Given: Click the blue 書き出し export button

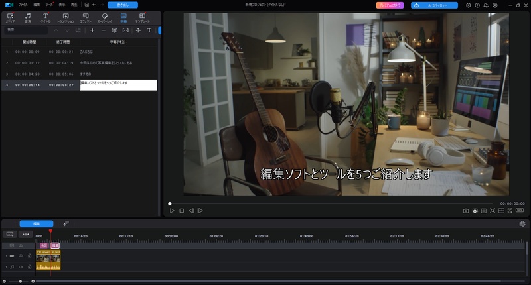Looking at the screenshot, I should click(123, 5).
